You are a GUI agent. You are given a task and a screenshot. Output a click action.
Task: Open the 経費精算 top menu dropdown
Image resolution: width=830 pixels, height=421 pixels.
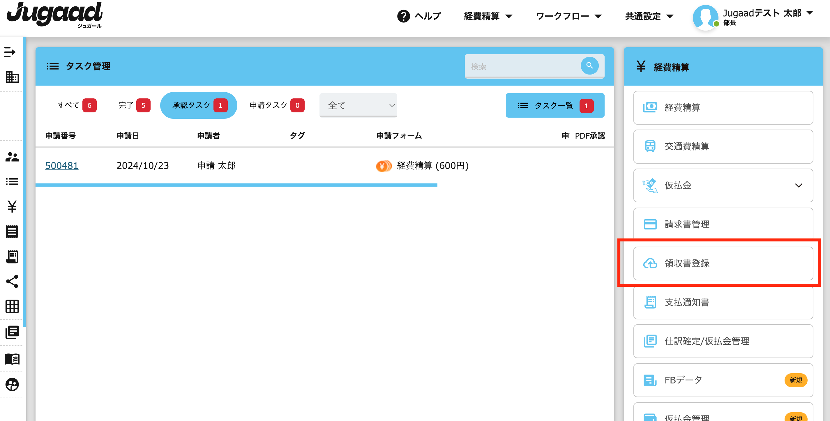point(488,16)
